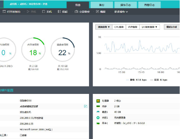Image resolution: width=180 pixels, height=139 pixels.
Task: Suspend the VM with 挂起
Action: coord(63,11)
